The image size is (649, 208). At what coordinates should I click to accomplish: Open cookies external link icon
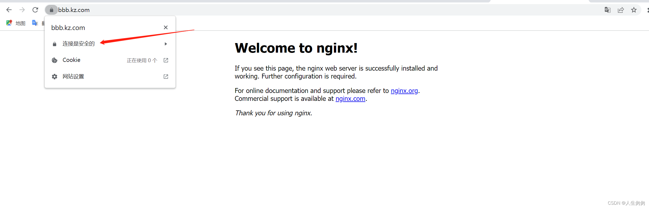166,60
